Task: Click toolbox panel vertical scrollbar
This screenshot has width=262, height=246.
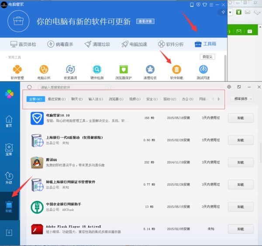Action: 225,68
